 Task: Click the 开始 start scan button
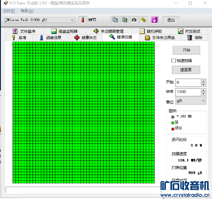point(186,50)
